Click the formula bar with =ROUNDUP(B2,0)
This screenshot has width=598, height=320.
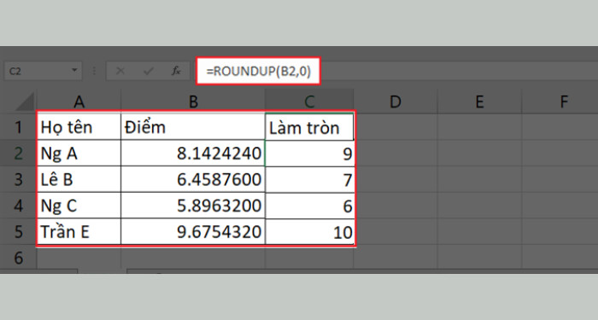click(x=258, y=71)
